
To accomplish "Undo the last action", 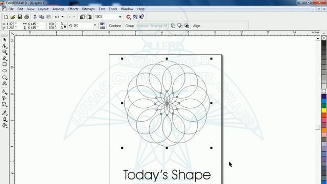I will click(x=57, y=17).
